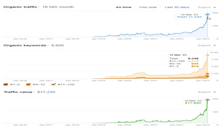
Task: Show the Last 30 days range
Action: coord(177,7)
